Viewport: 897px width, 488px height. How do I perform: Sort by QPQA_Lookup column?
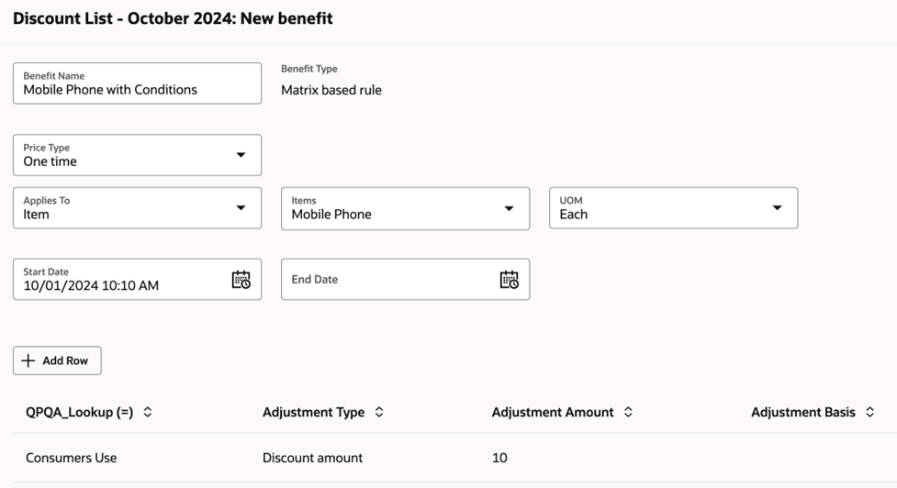148,413
